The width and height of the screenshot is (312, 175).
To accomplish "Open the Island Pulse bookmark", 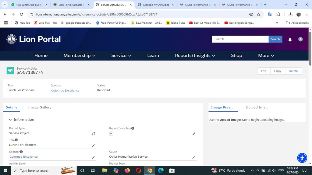I will (175, 23).
